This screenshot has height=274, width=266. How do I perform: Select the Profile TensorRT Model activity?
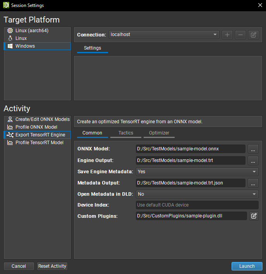click(x=39, y=143)
